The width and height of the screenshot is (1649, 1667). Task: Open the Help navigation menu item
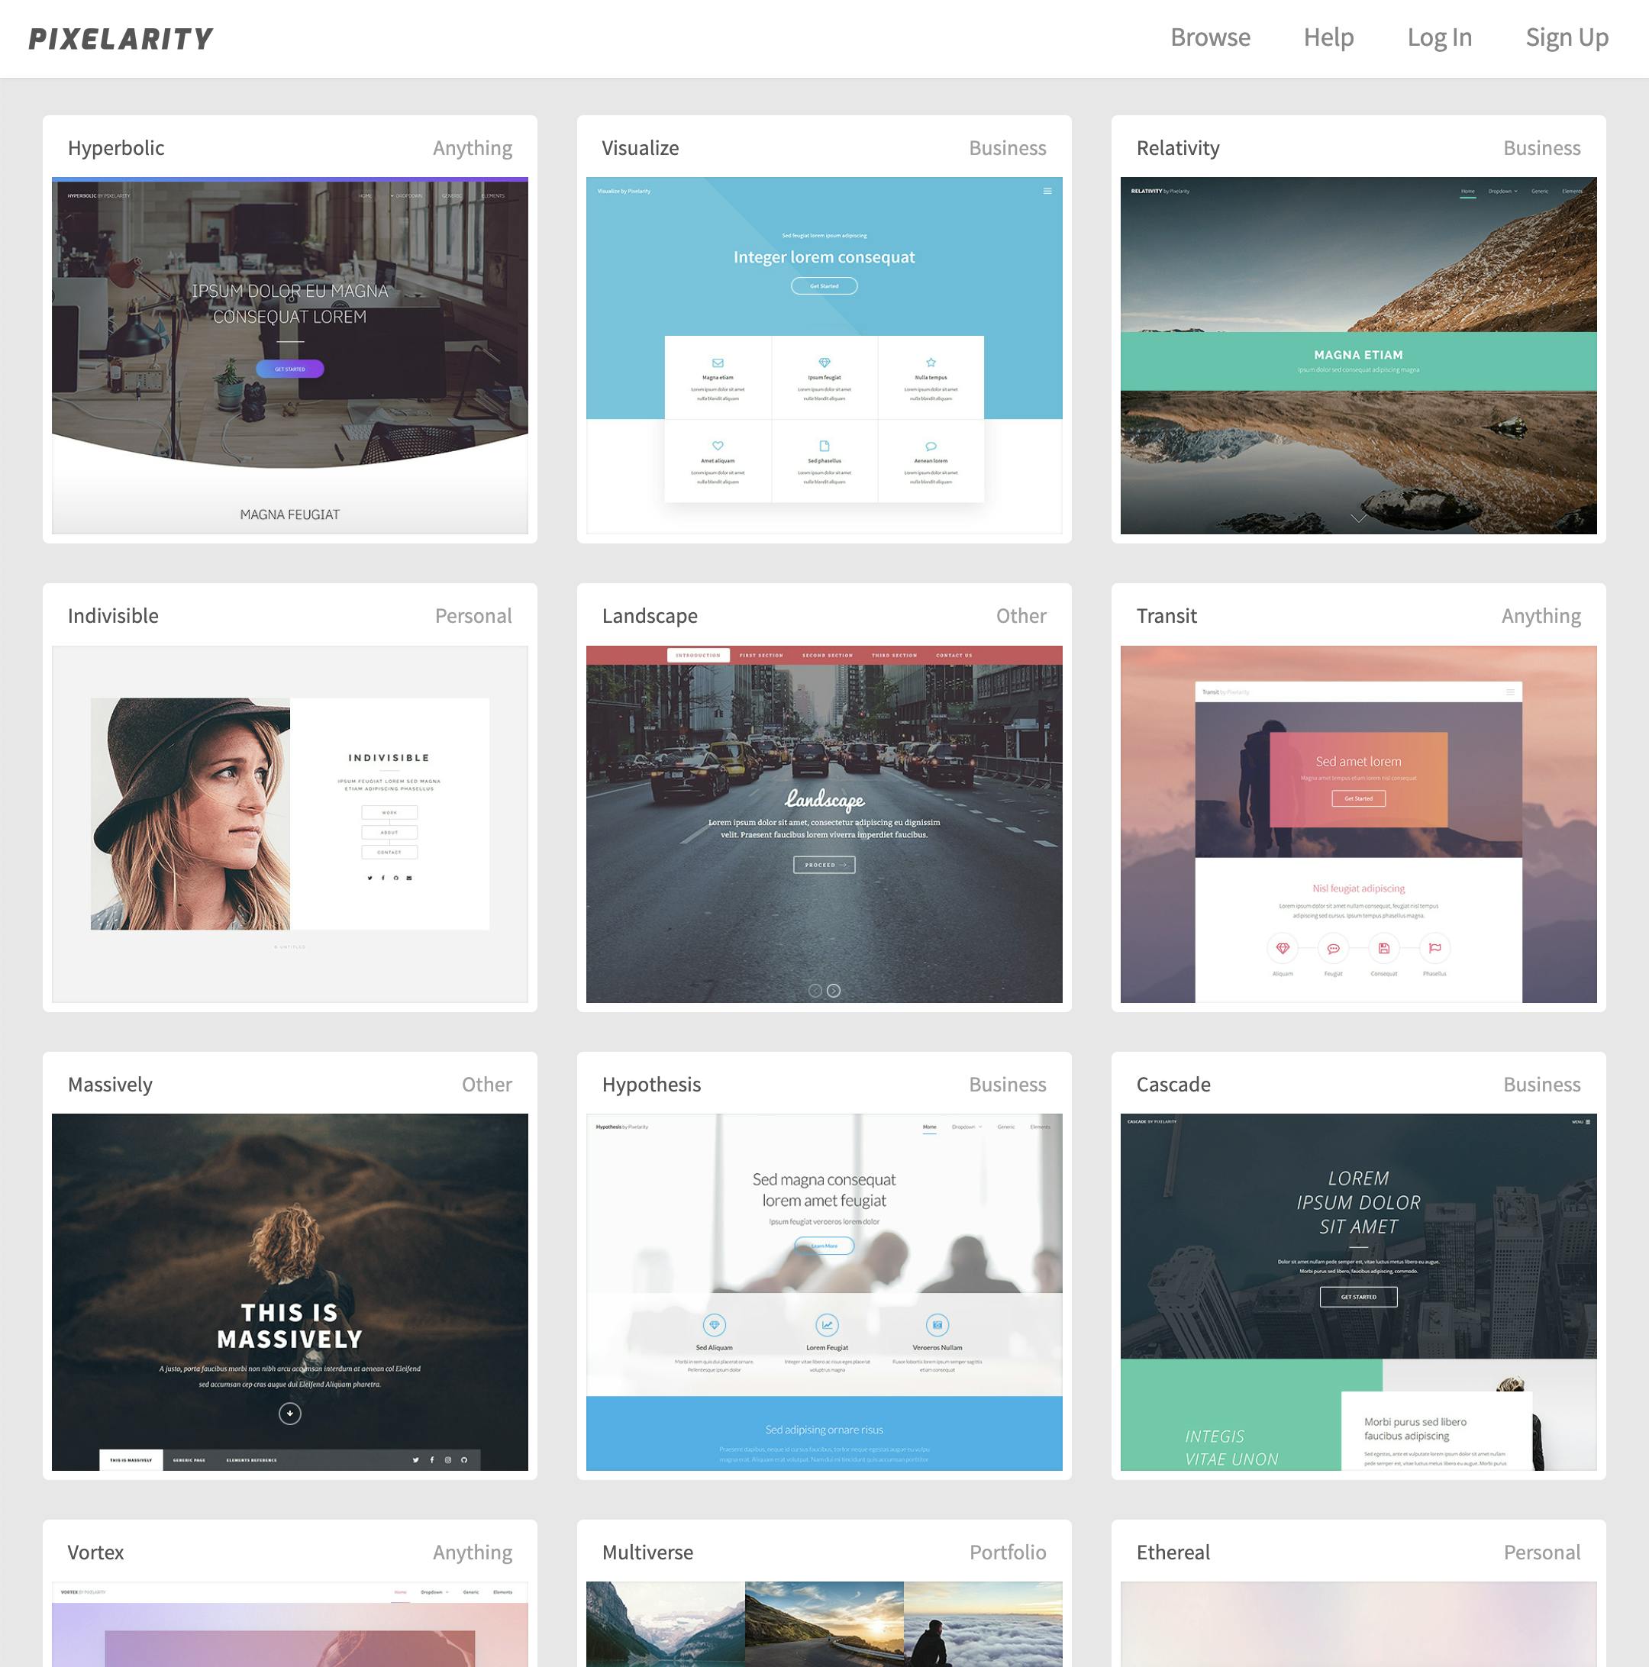(x=1329, y=37)
